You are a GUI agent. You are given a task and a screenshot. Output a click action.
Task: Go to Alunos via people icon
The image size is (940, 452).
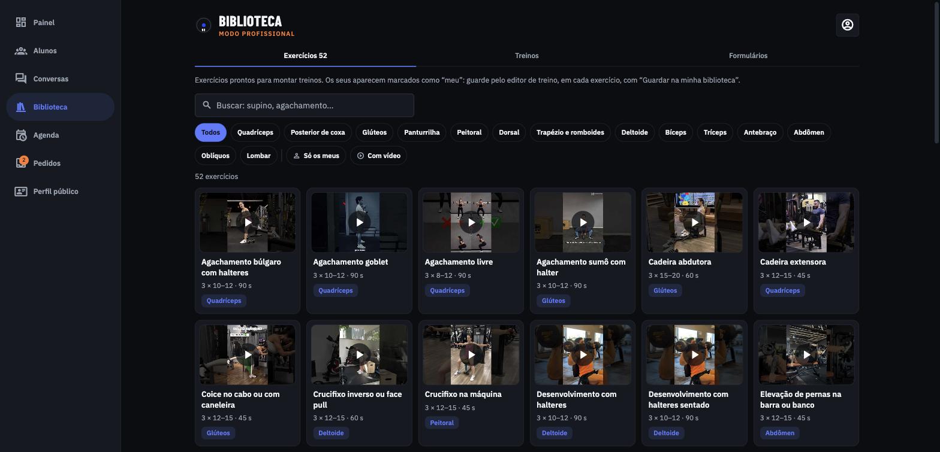pos(21,51)
